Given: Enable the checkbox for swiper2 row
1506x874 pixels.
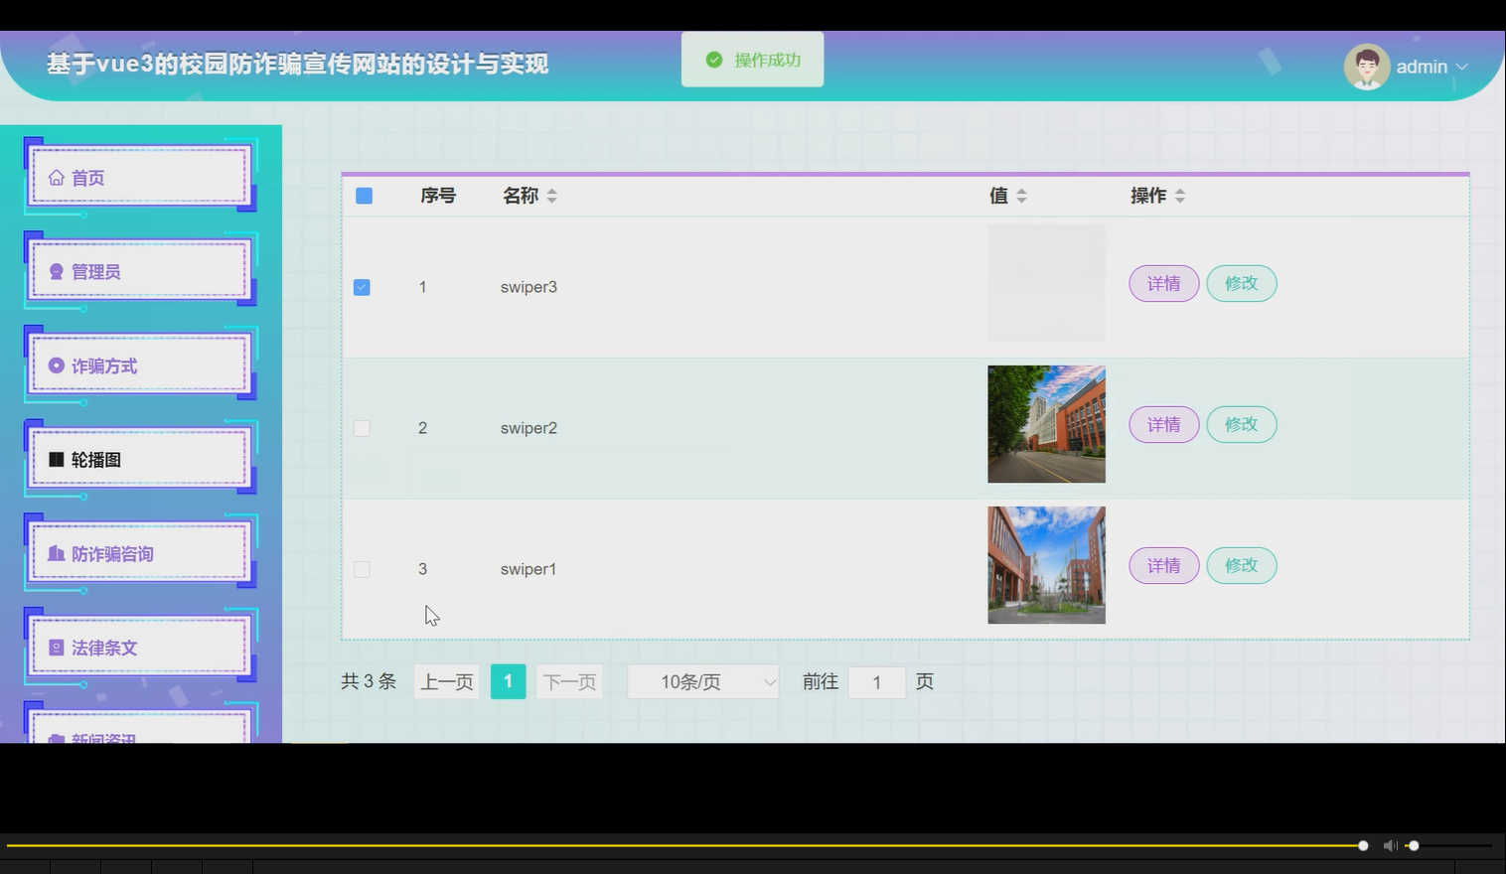Looking at the screenshot, I should [x=361, y=428].
